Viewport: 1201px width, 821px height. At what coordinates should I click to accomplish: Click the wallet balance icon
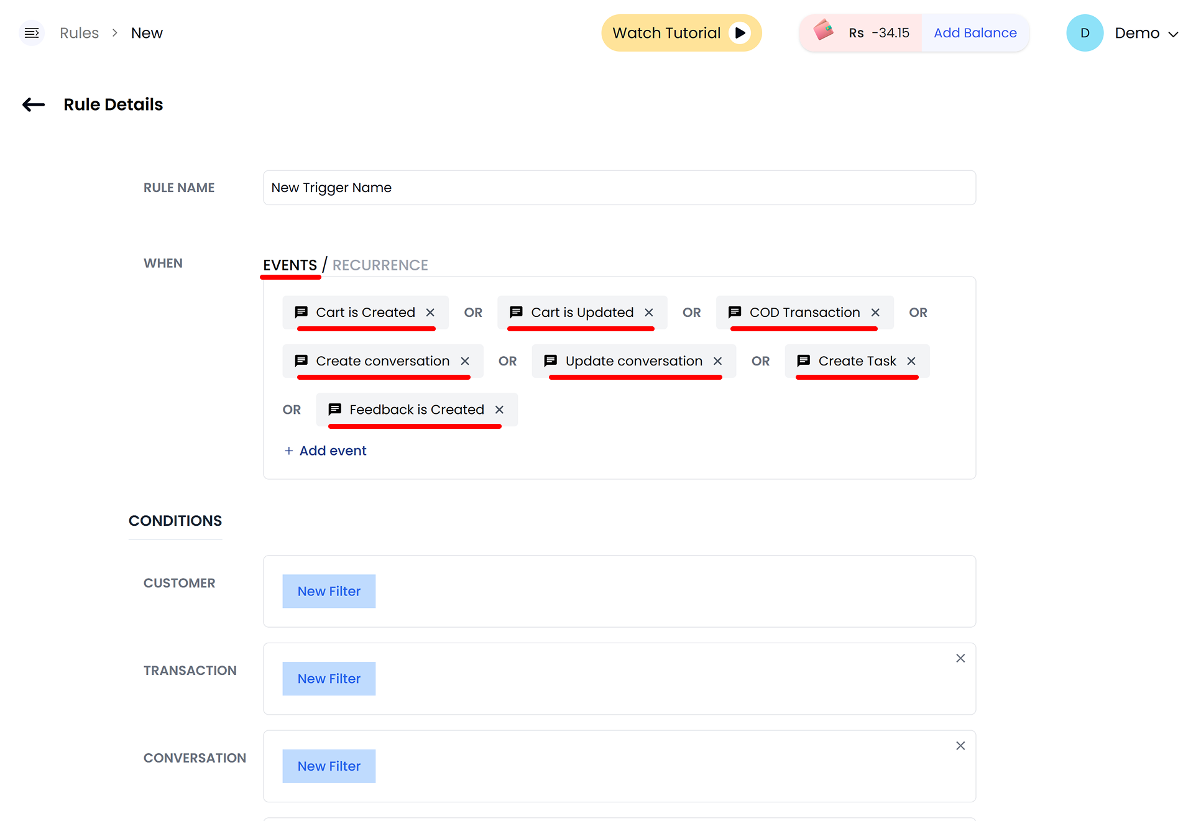tap(824, 30)
